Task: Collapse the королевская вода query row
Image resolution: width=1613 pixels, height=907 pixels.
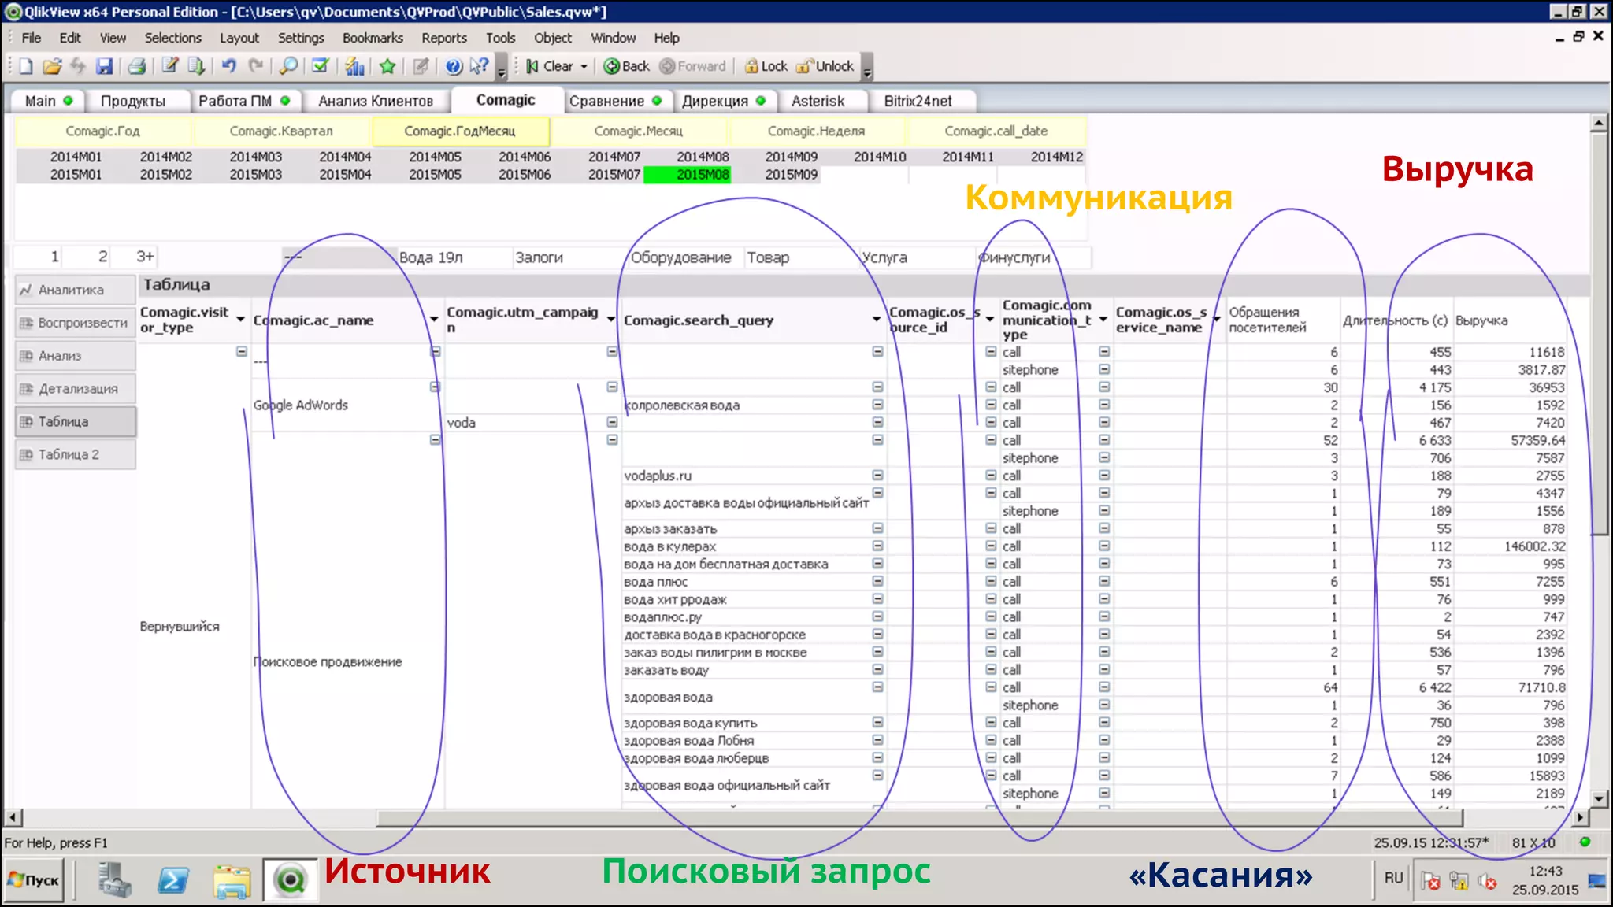Action: tap(877, 405)
